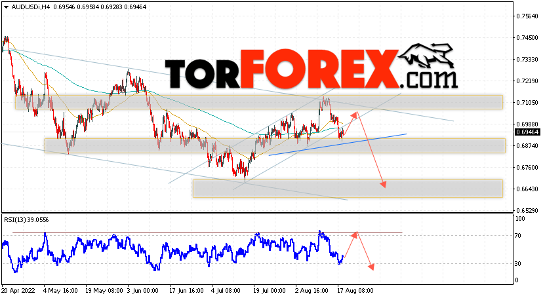Select the blue rising trendline on price chart
The image size is (543, 298).
(338, 145)
